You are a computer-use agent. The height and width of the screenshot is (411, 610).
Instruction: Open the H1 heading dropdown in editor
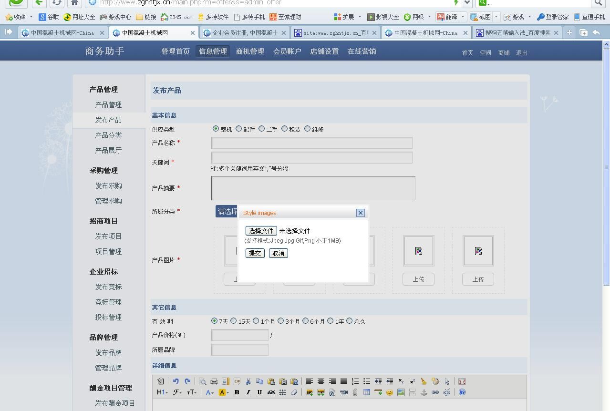pyautogui.click(x=162, y=392)
